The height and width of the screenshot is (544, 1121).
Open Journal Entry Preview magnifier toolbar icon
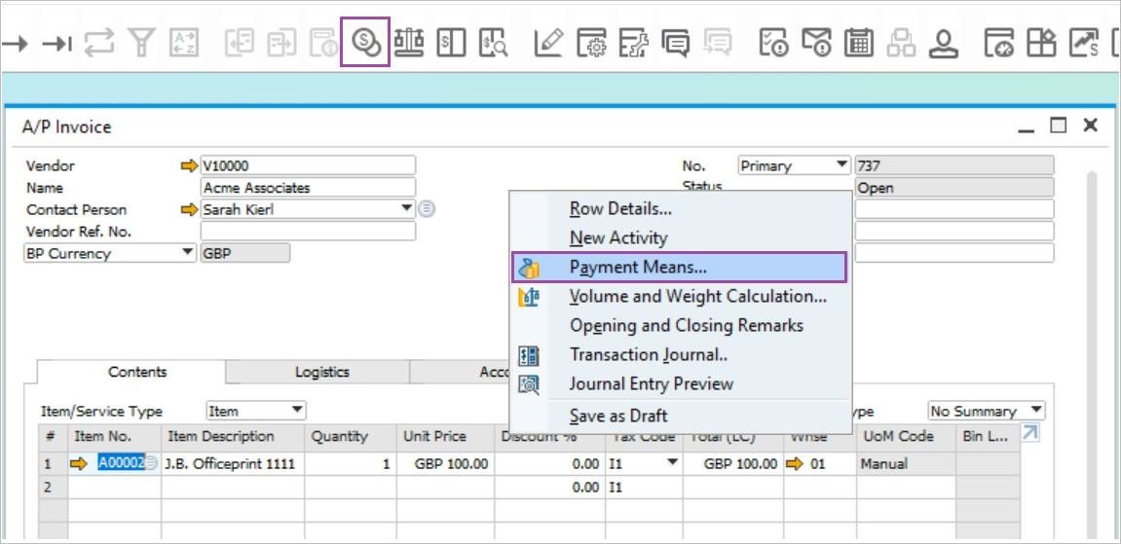point(494,43)
